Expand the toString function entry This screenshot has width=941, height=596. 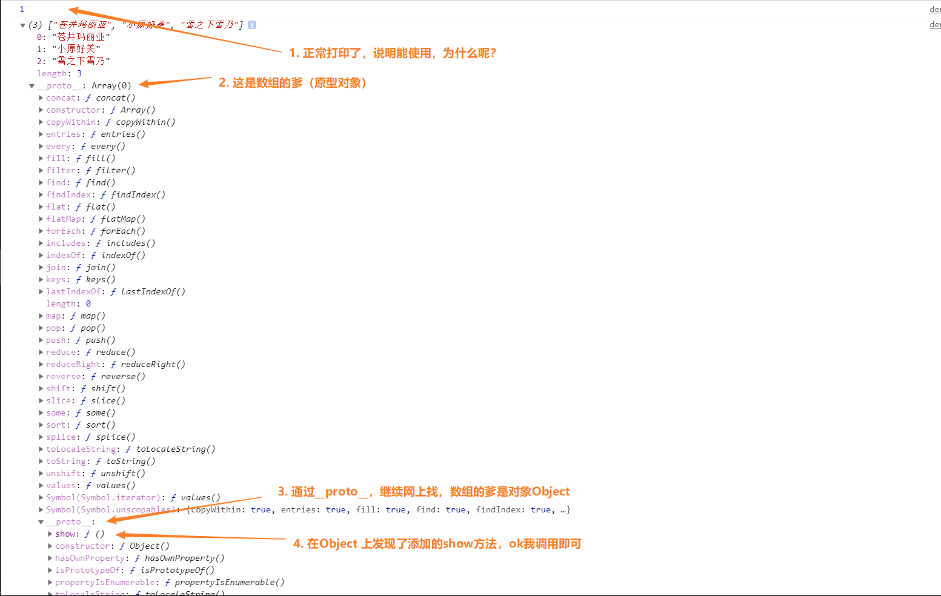(x=41, y=461)
